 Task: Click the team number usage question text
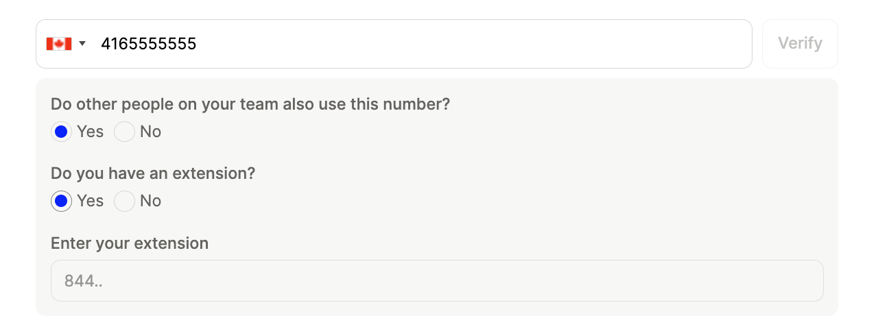250,104
